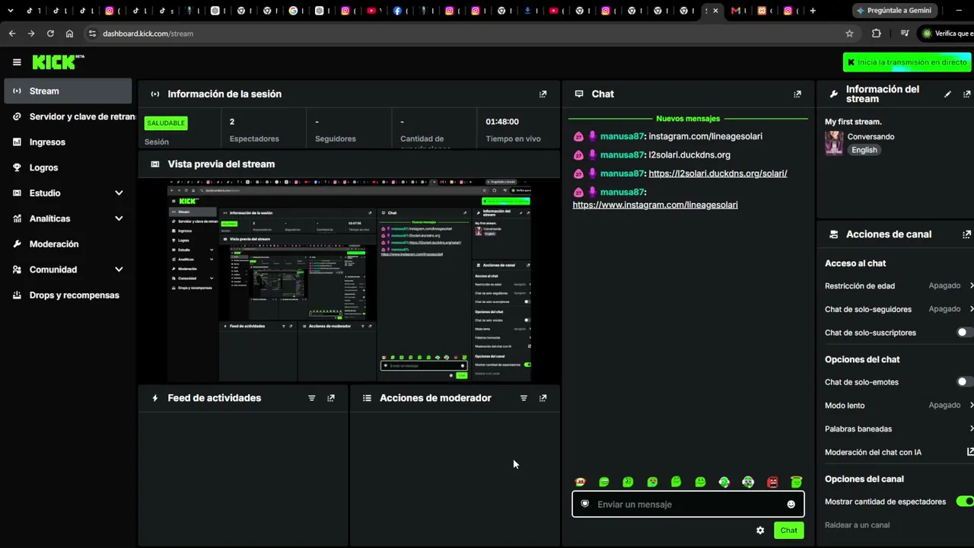
Task: Expand the Analíticas sidebar section
Action: click(119, 218)
